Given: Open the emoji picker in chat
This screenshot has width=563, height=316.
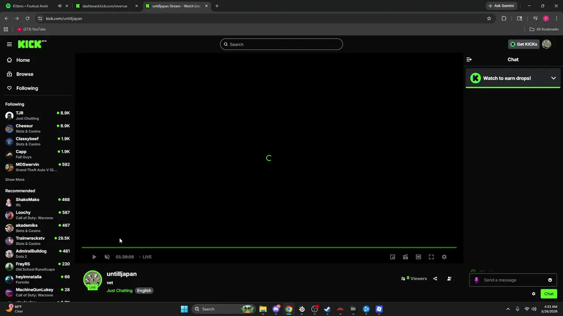Looking at the screenshot, I should click(550, 280).
